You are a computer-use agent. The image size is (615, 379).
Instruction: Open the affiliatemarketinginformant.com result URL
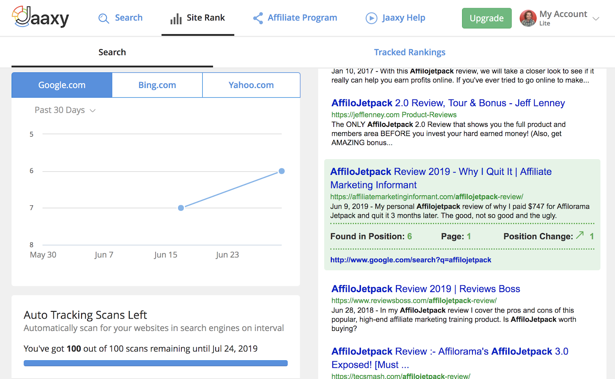(x=427, y=197)
